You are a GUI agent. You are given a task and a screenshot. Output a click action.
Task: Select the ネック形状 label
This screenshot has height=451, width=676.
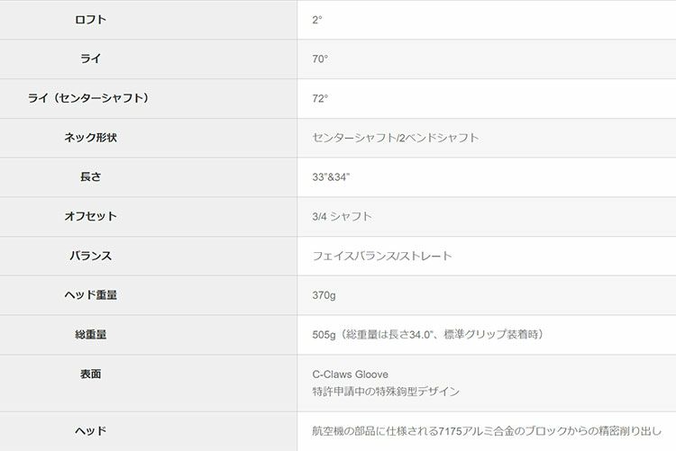pyautogui.click(x=90, y=138)
